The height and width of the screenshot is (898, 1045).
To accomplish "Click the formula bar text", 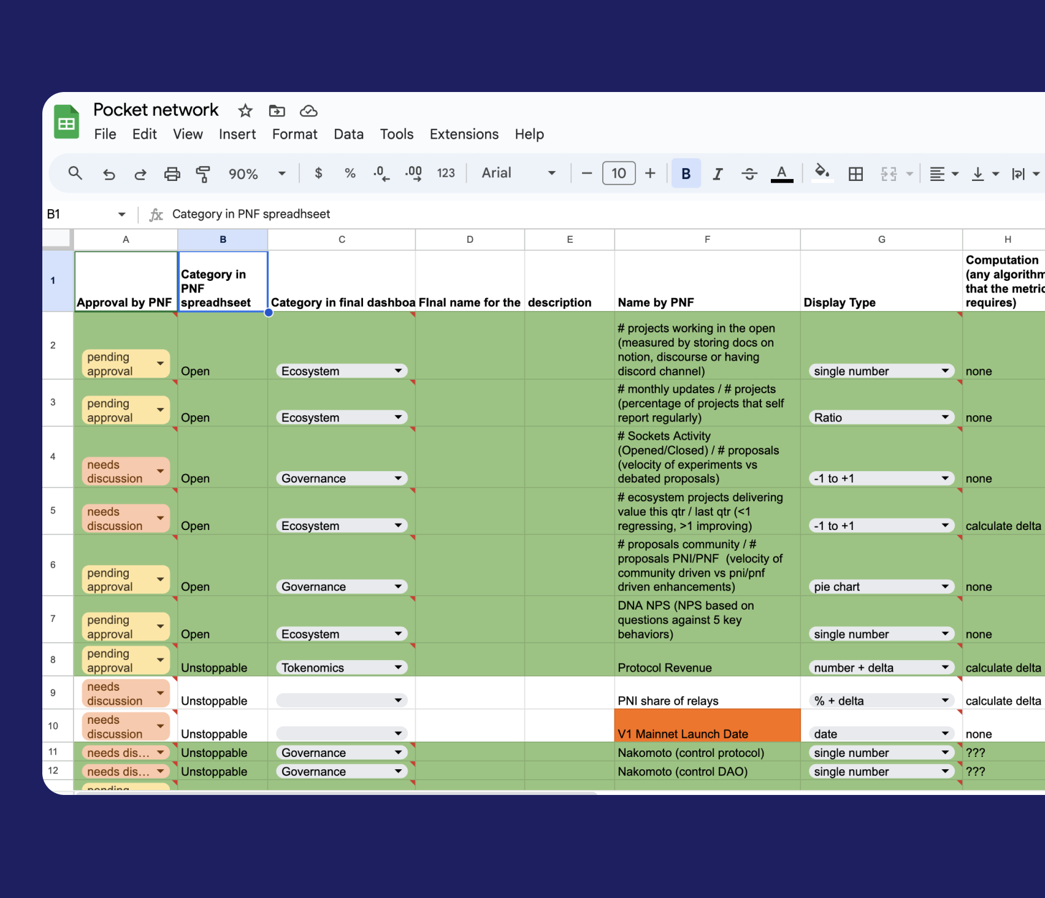I will 251,214.
